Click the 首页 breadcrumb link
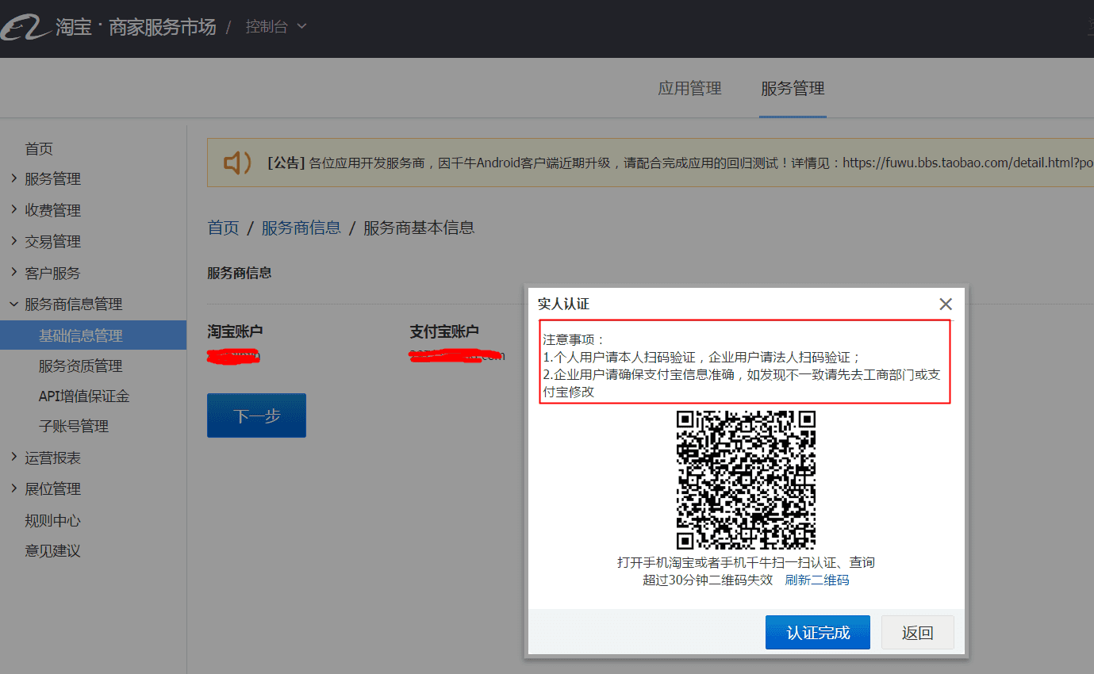1094x674 pixels. click(223, 228)
